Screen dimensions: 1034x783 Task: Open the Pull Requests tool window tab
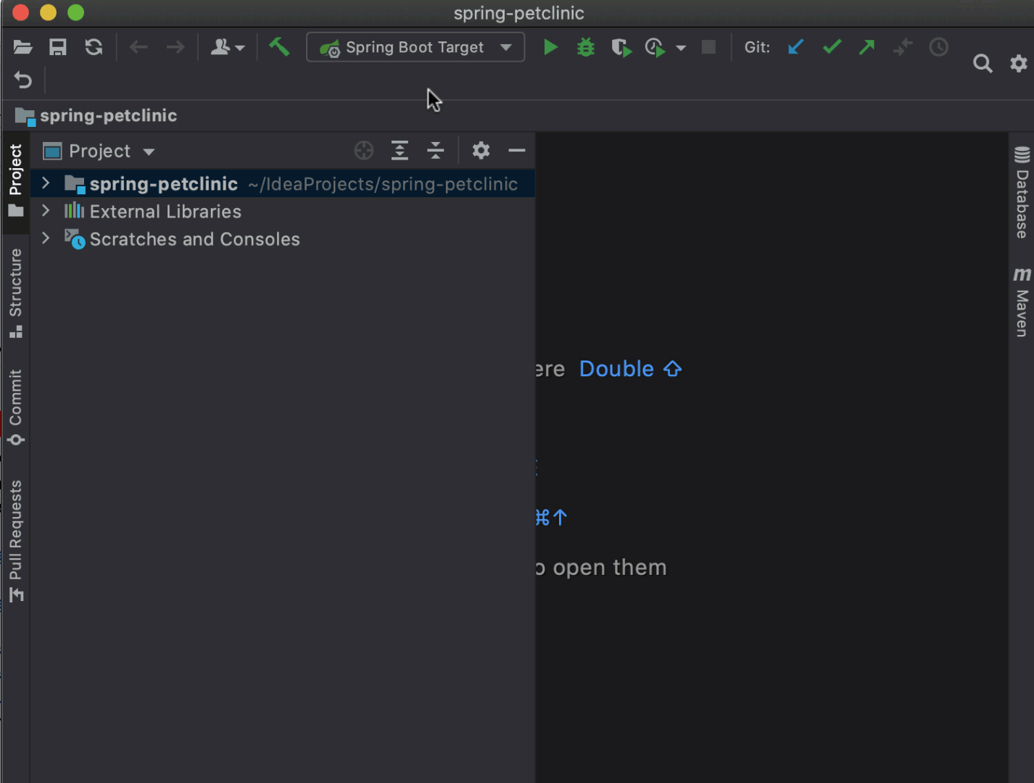click(x=15, y=541)
